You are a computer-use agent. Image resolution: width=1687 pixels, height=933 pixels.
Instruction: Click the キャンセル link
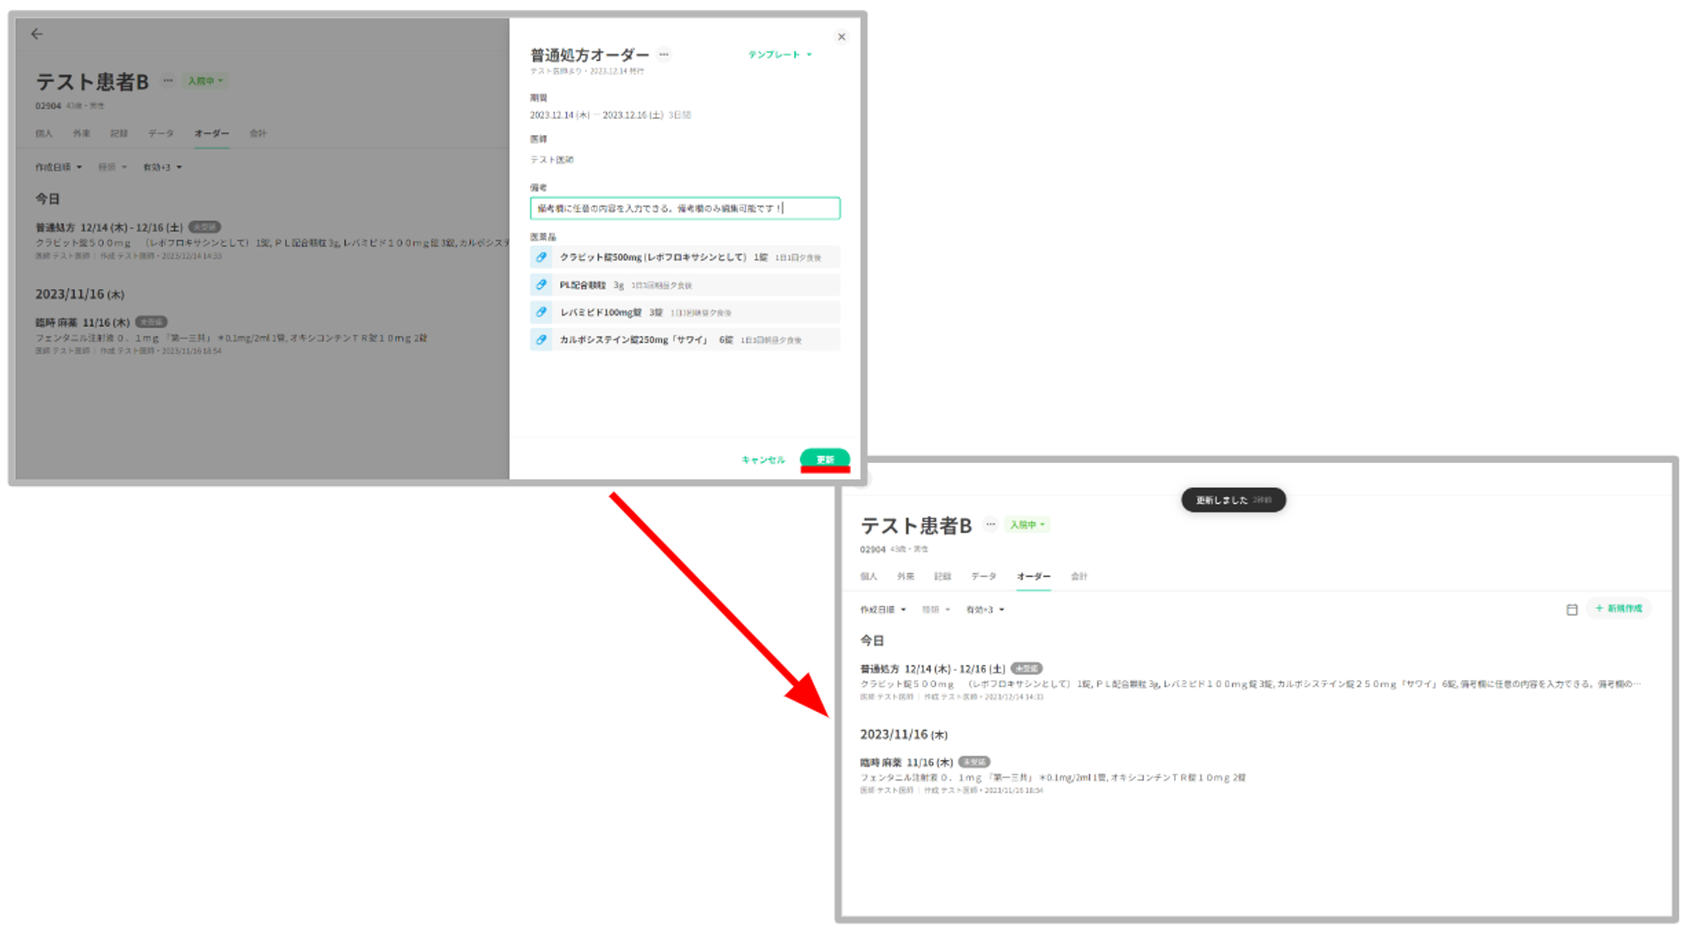763,460
